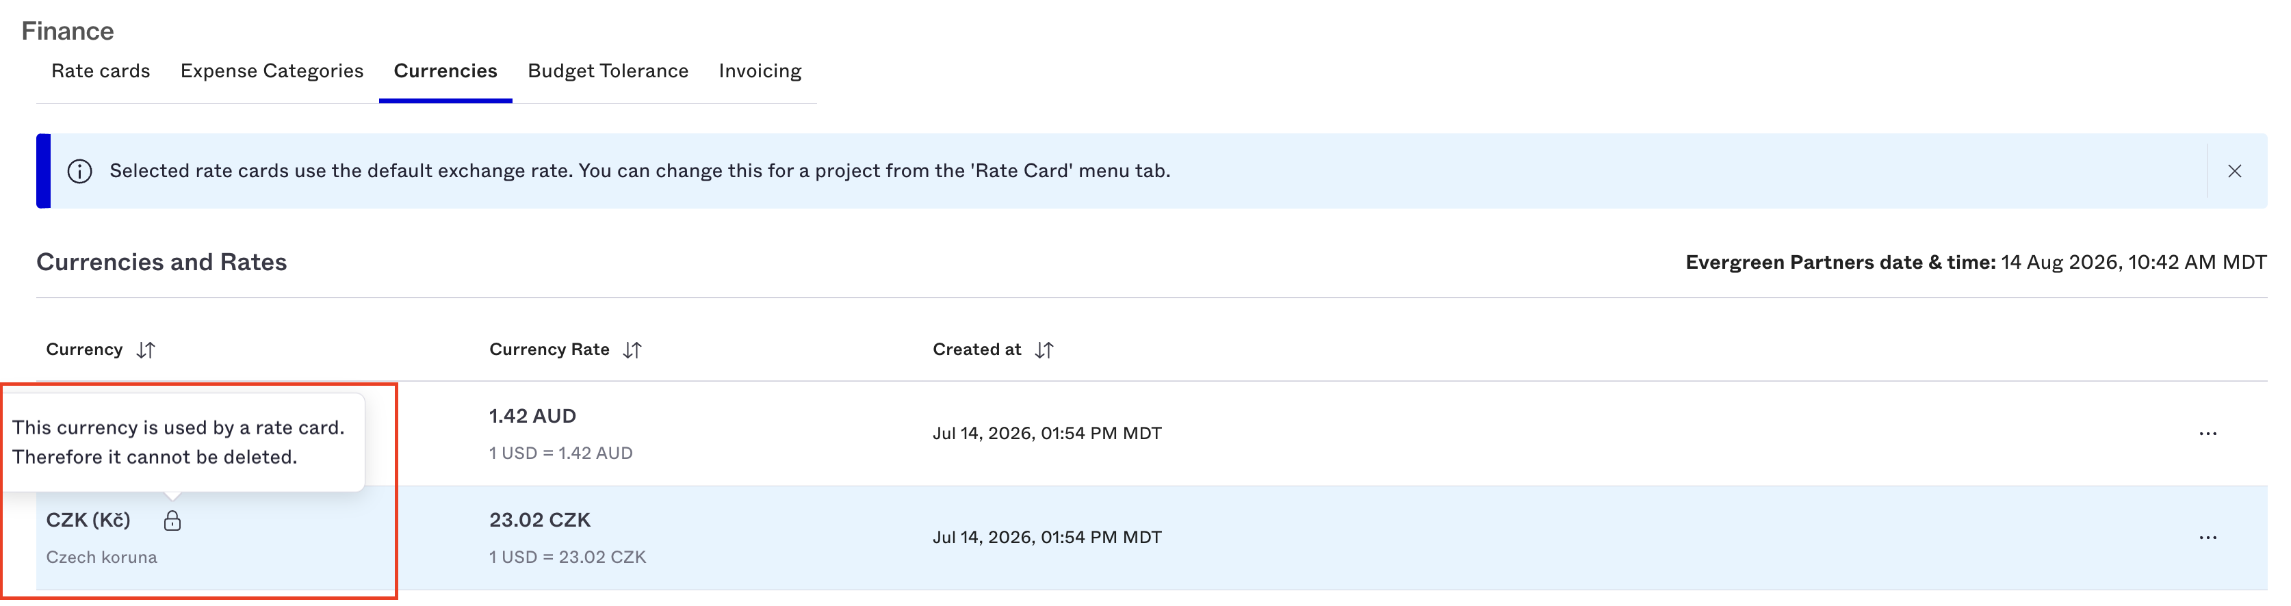This screenshot has height=606, width=2291.
Task: Click the Currency Rate column header
Action: tap(549, 350)
